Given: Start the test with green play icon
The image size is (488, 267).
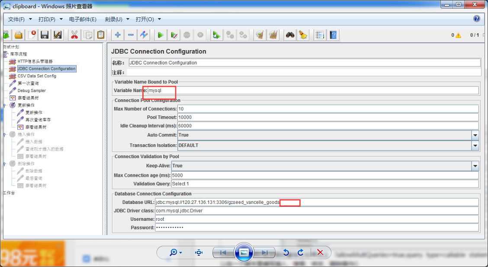Looking at the screenshot, I should point(161,35).
